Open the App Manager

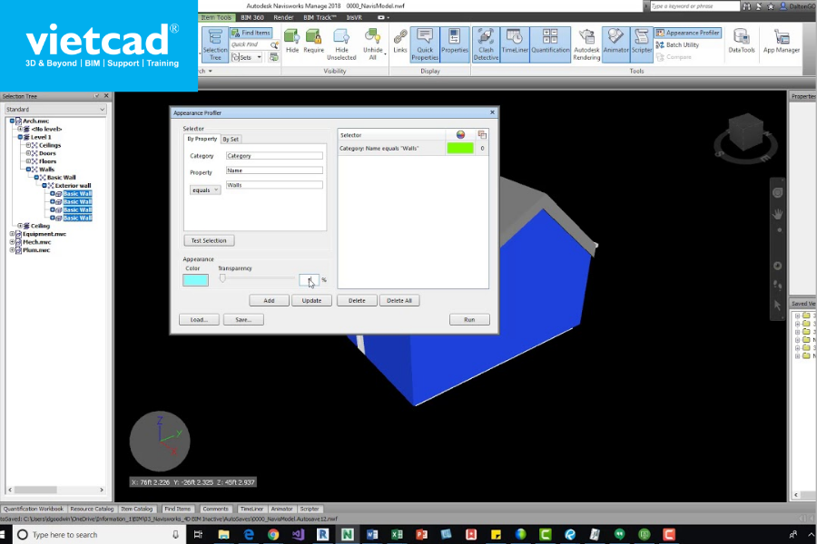781,41
